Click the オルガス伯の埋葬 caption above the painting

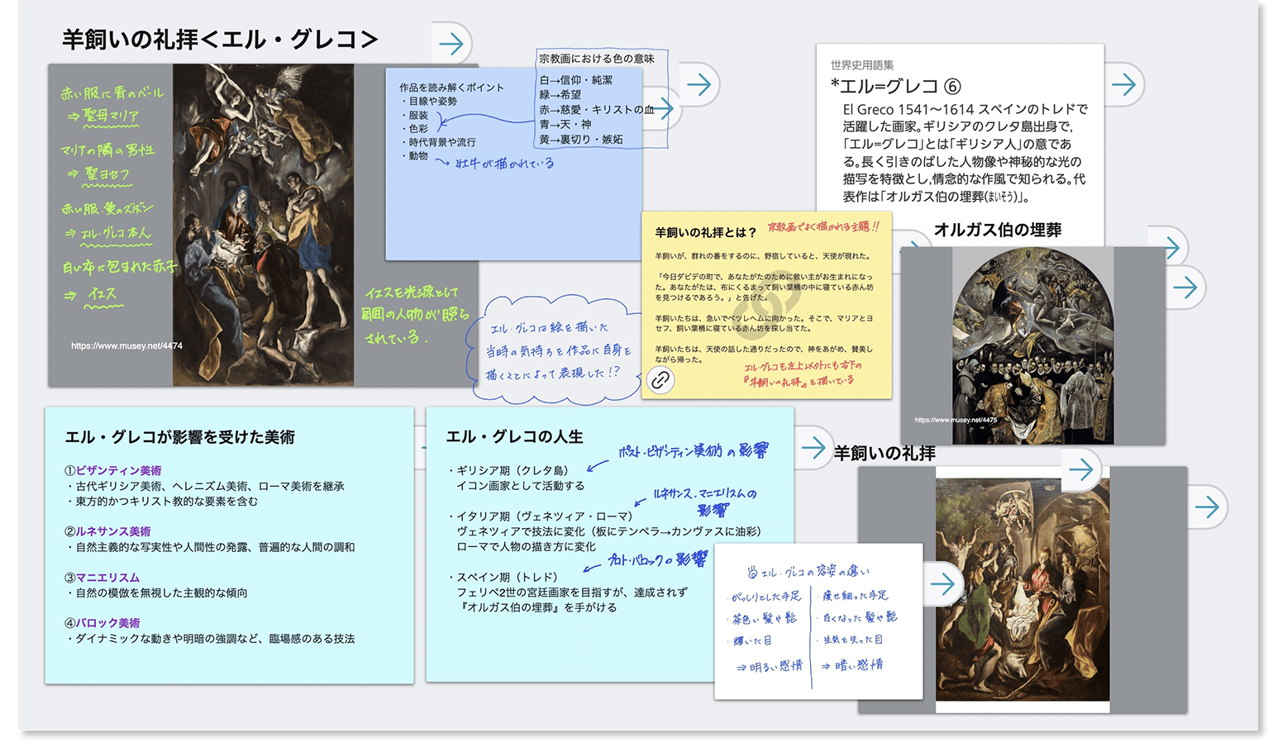click(998, 231)
